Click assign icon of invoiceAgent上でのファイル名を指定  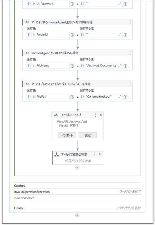pos(27,53)
